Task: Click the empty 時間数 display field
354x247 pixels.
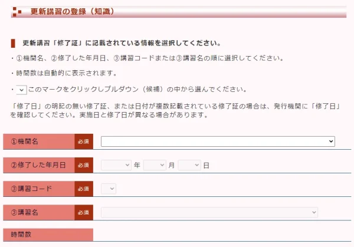Action: tap(218, 235)
